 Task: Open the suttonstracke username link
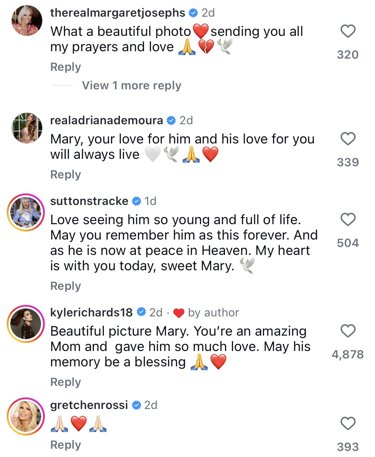pyautogui.click(x=89, y=201)
